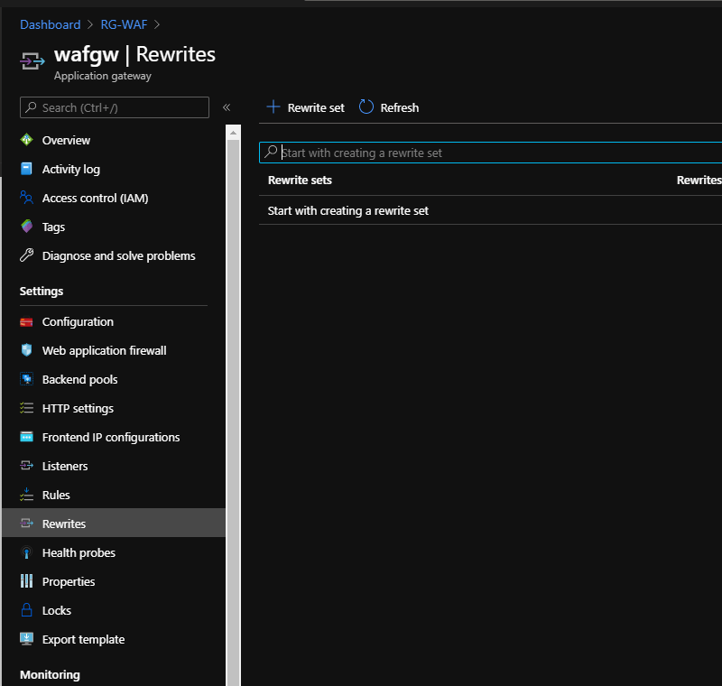Collapse the sidebar with the double chevron

(227, 107)
